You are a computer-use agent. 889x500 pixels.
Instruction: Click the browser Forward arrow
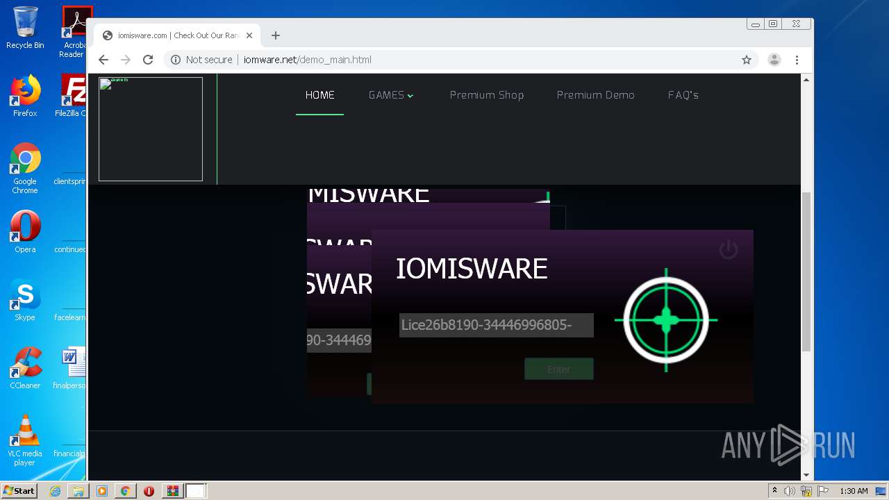point(126,60)
